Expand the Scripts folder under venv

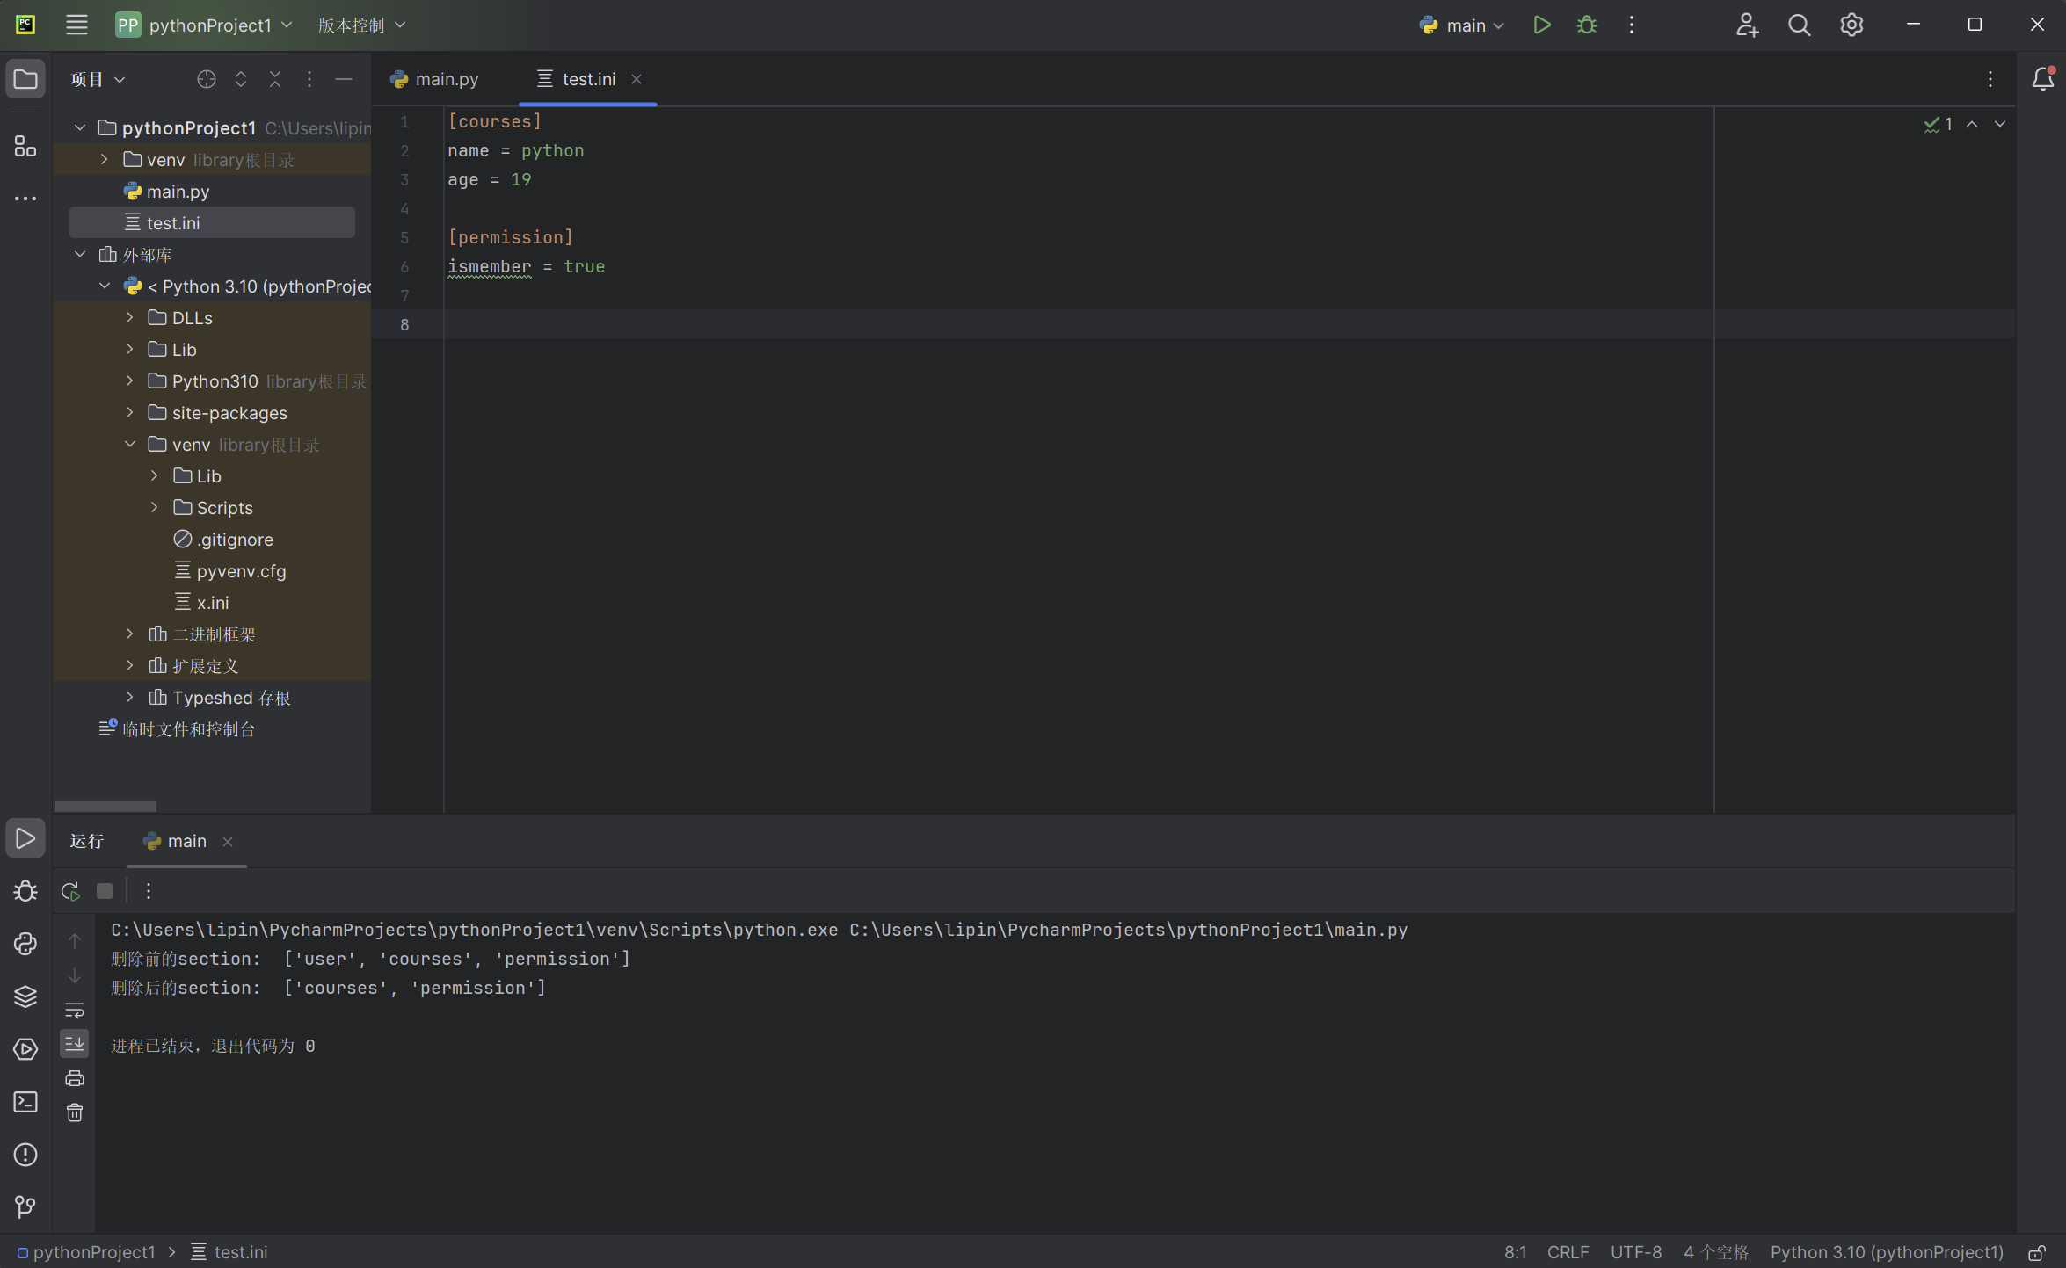click(x=155, y=507)
